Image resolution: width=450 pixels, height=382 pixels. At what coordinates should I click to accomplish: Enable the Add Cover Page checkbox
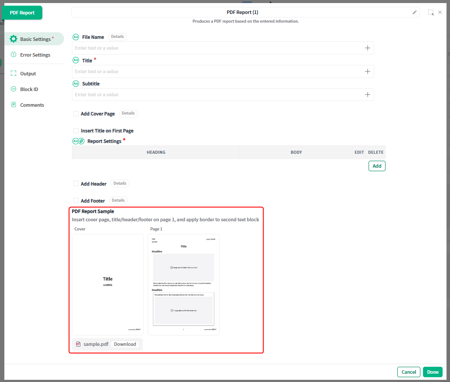click(76, 114)
